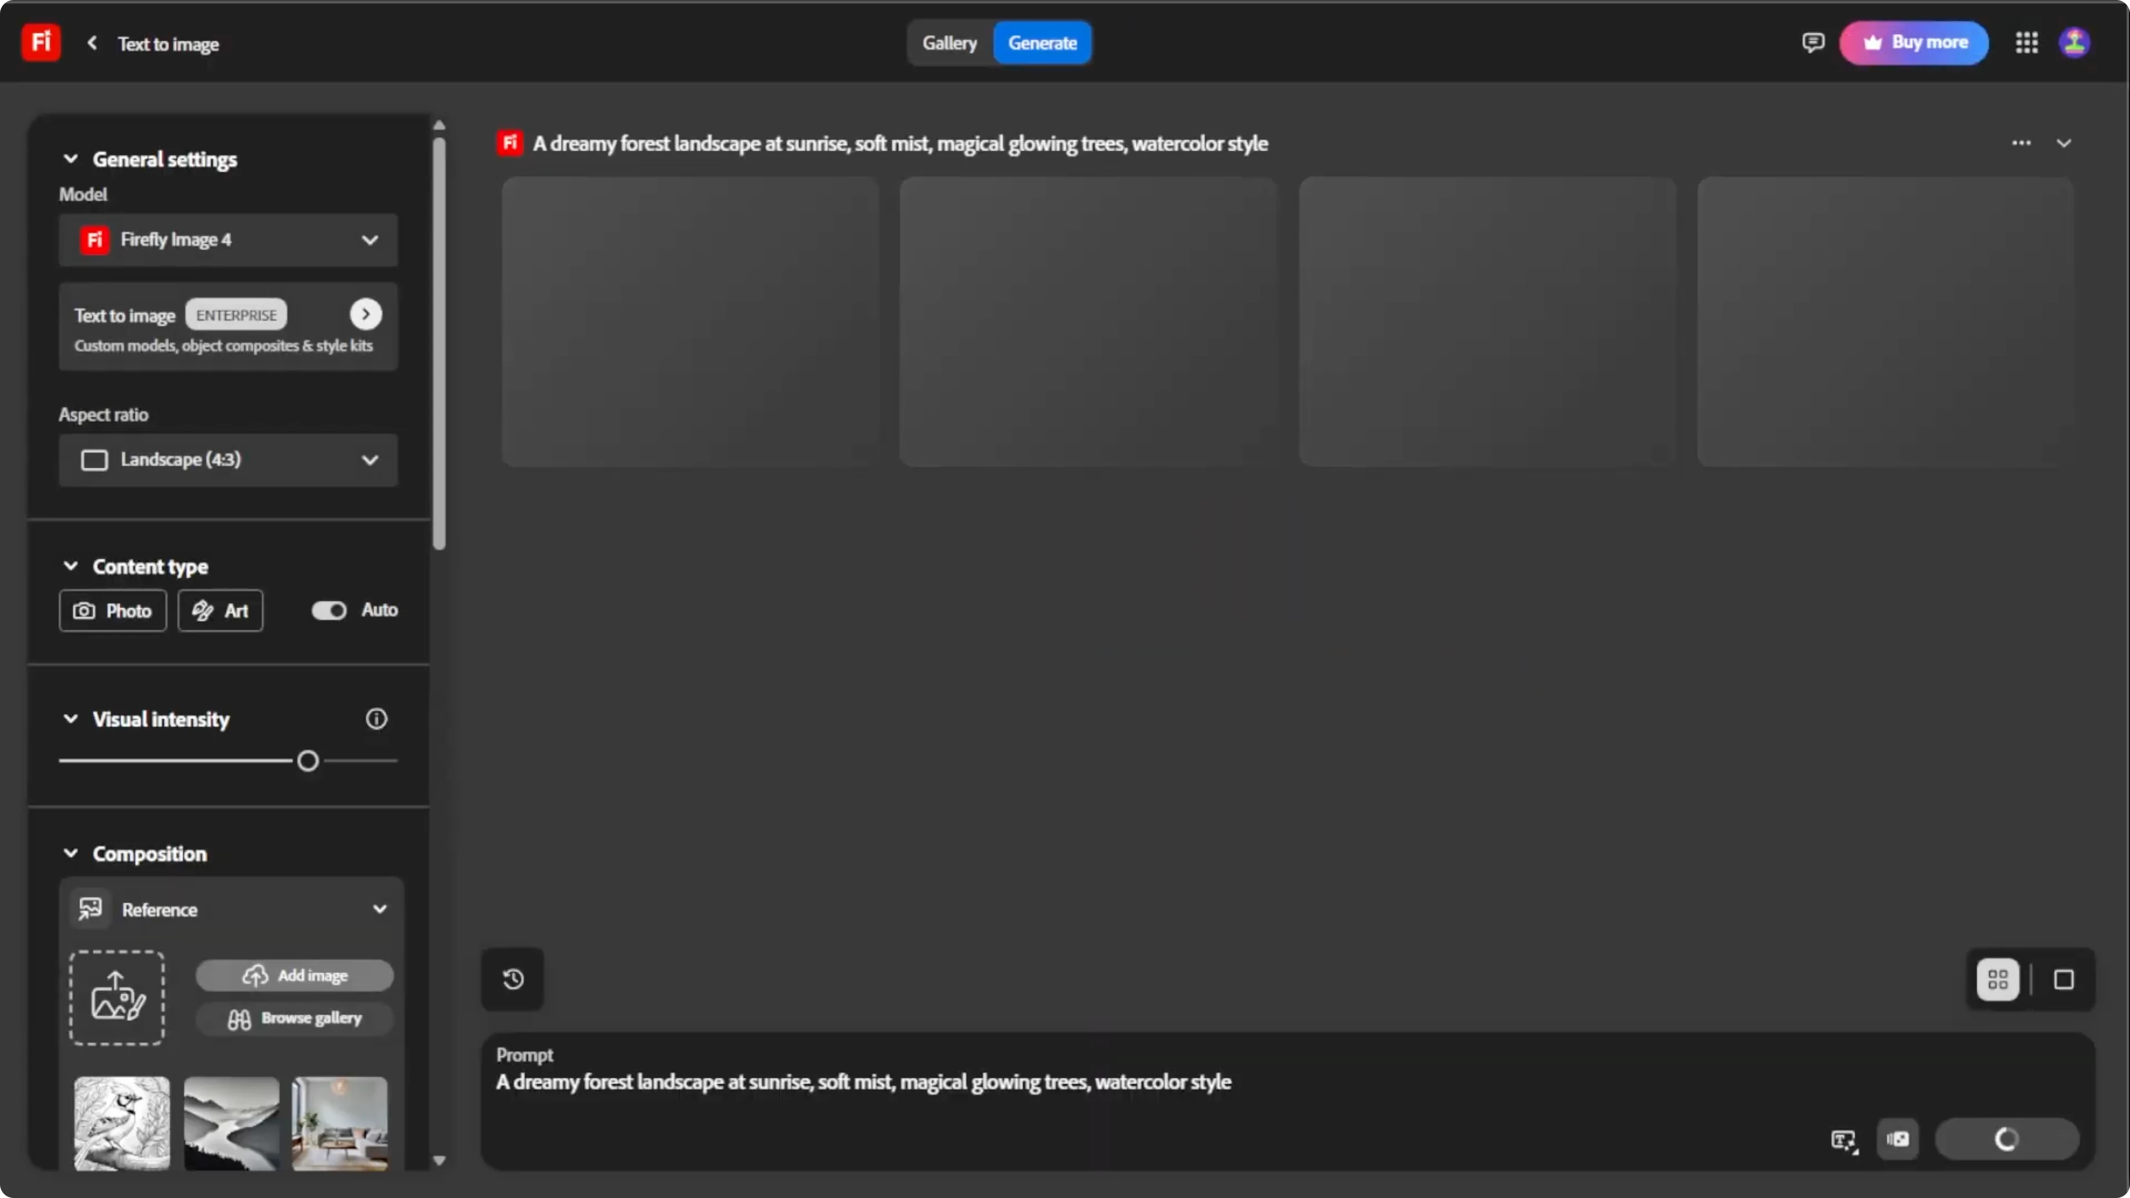Viewport: 2130px width, 1198px height.
Task: Switch to single image view layout
Action: coord(2064,980)
